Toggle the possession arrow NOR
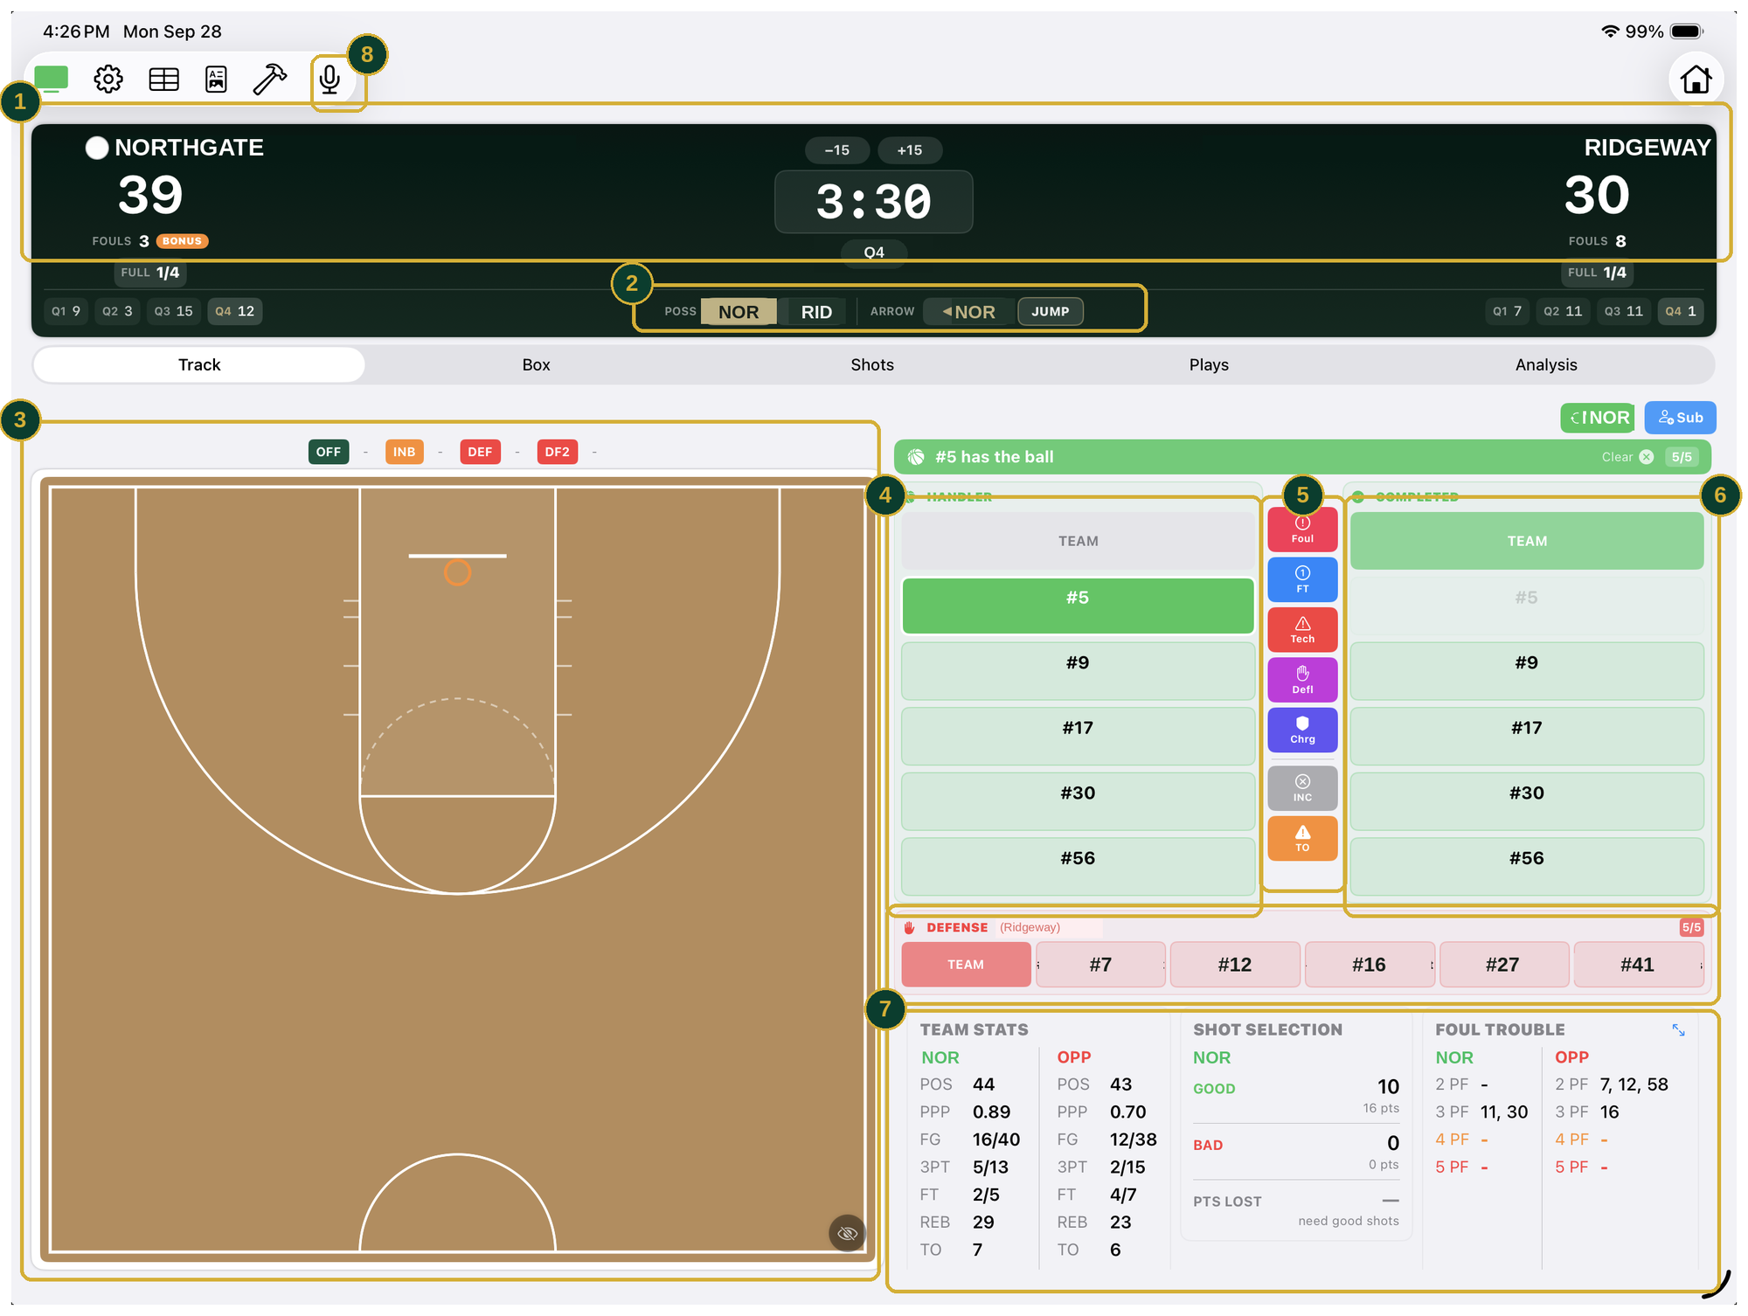The image size is (1748, 1316). point(969,312)
